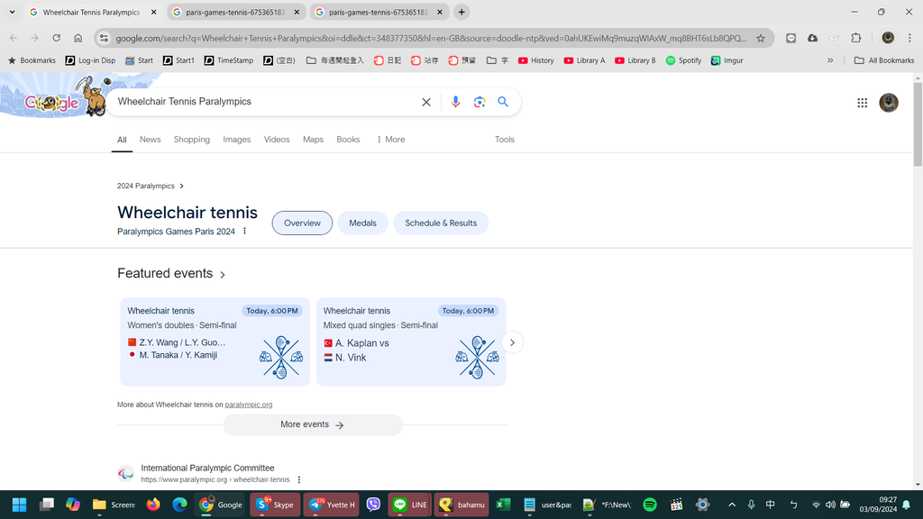This screenshot has height=519, width=923.
Task: Show next featured events with the carousel arrow
Action: click(513, 342)
